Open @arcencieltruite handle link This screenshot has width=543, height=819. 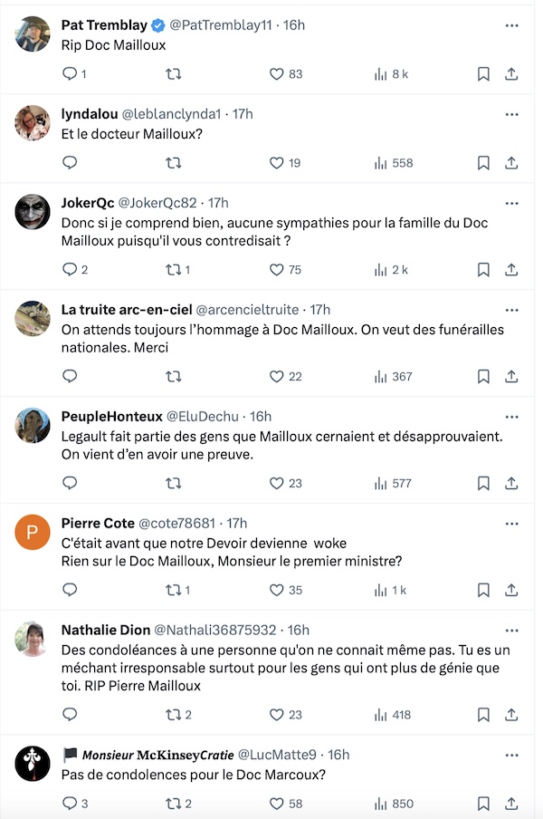click(247, 310)
